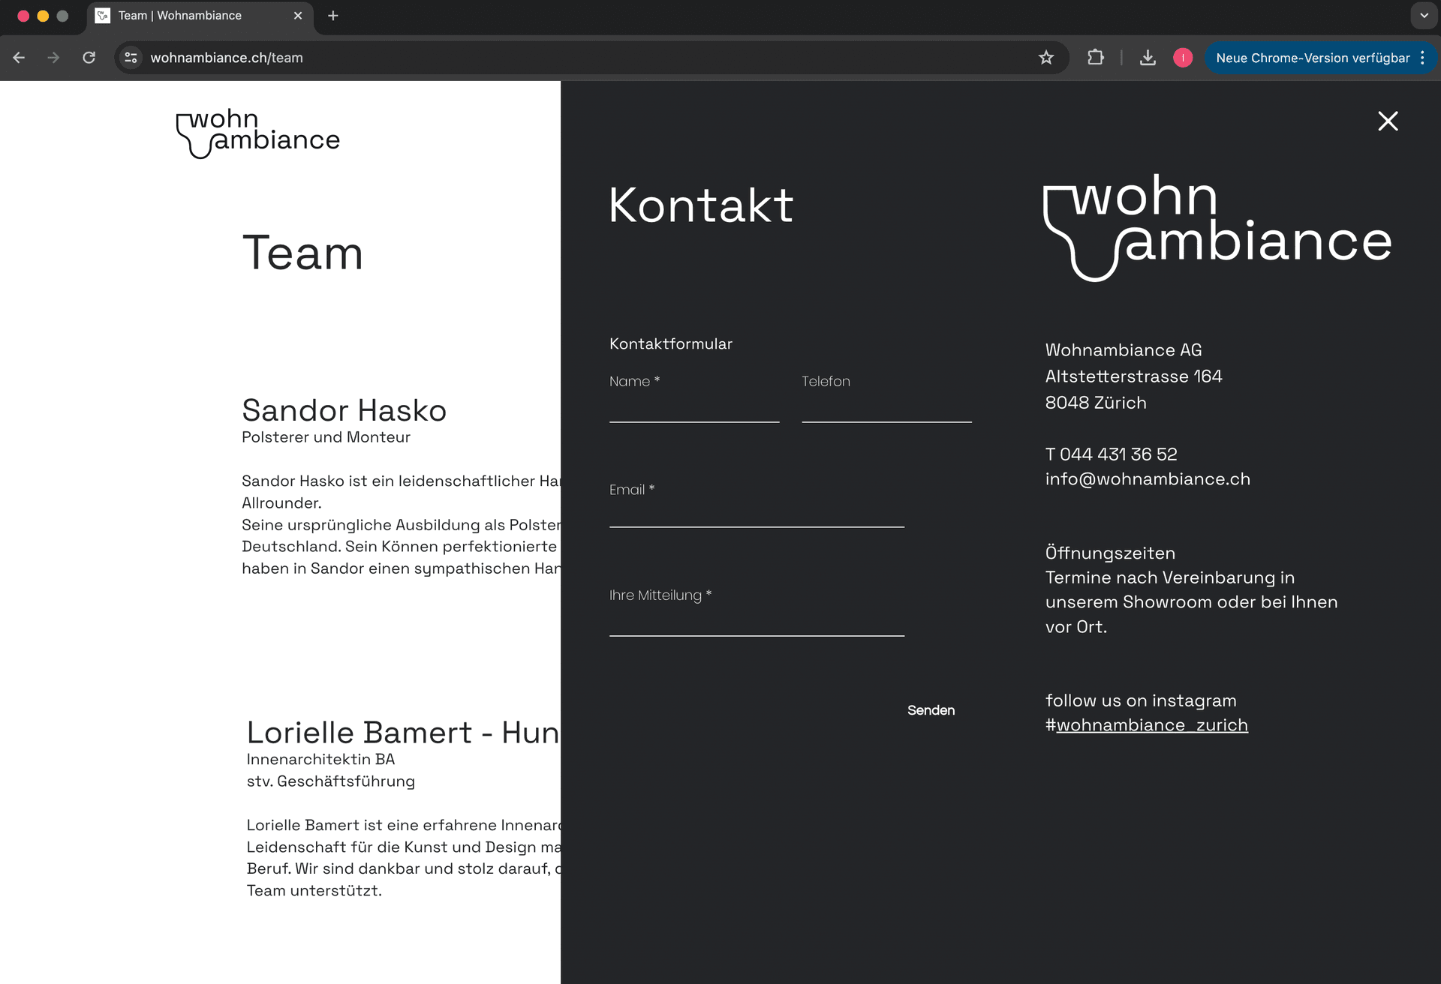
Task: Click into the Email field
Action: [756, 514]
